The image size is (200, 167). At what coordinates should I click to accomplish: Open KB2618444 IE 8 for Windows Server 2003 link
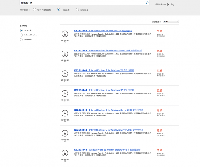point(109,110)
